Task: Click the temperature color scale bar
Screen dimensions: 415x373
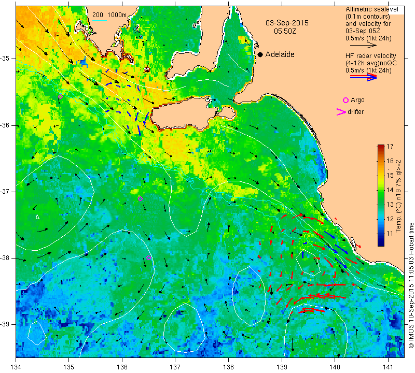Action: click(381, 195)
